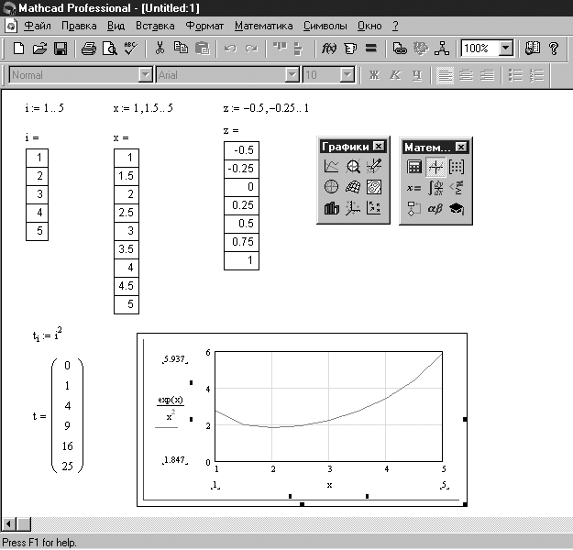Create a new worksheet with the New icon

pyautogui.click(x=18, y=49)
